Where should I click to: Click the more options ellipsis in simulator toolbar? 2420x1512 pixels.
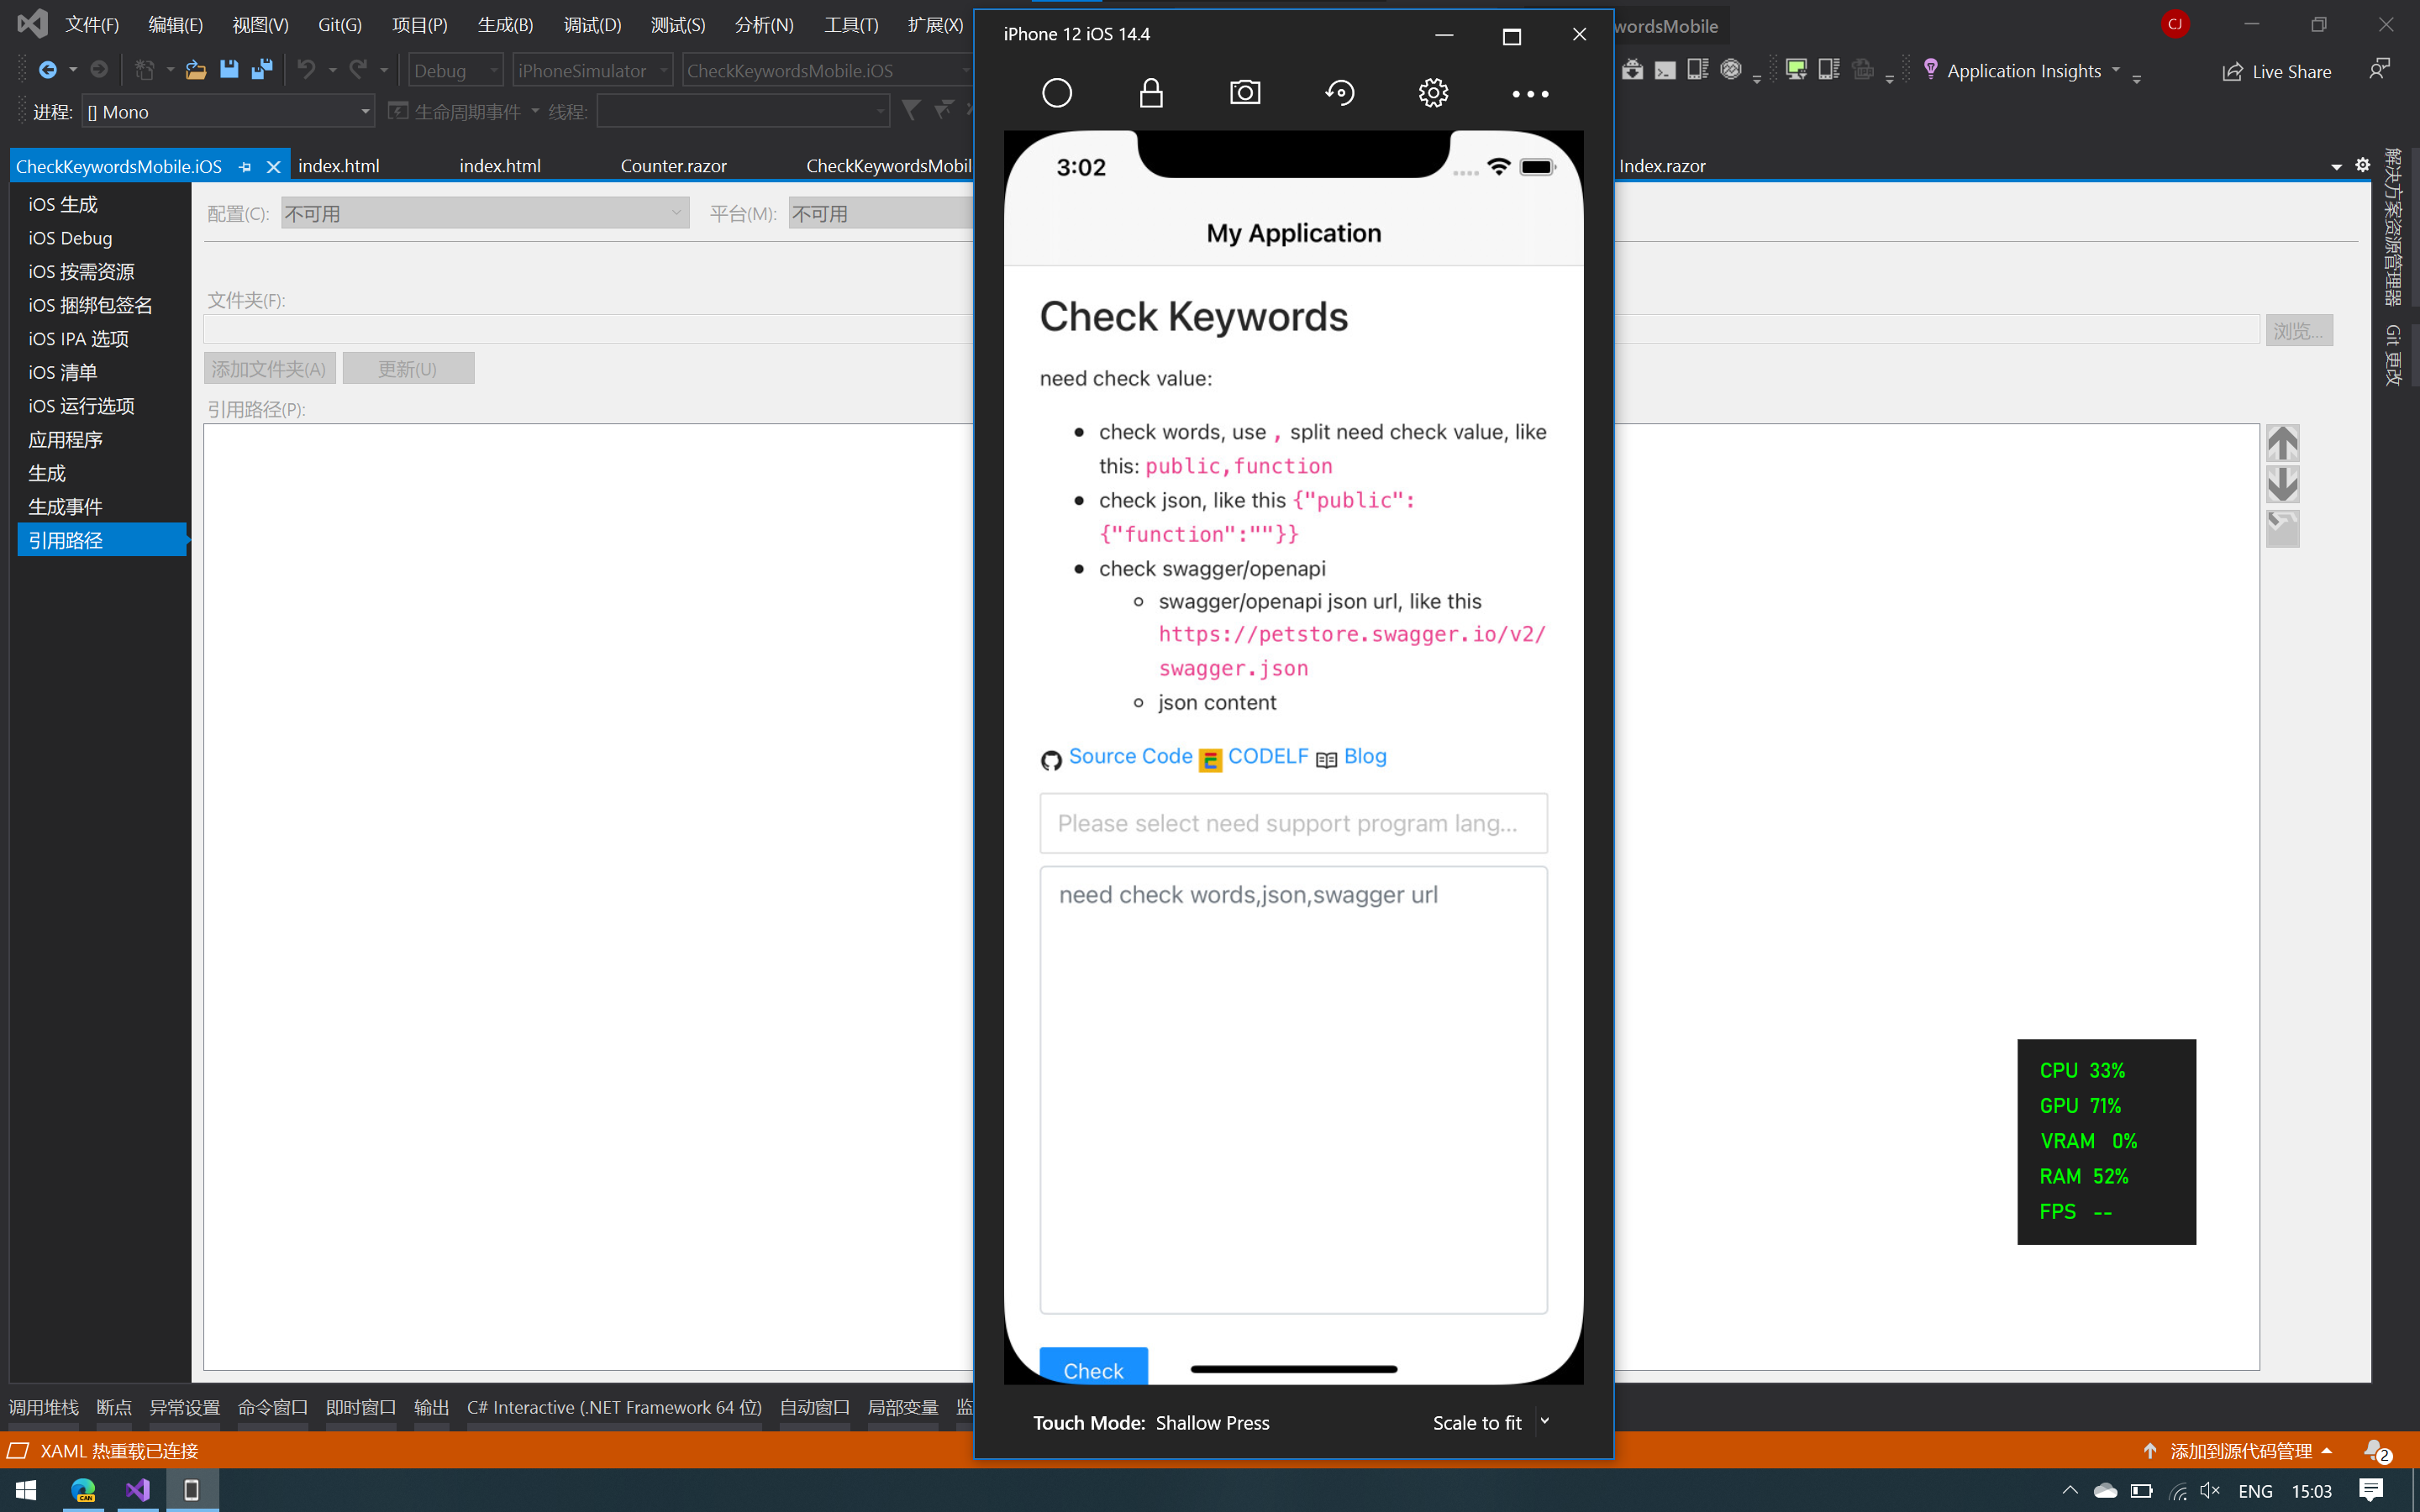click(x=1528, y=92)
